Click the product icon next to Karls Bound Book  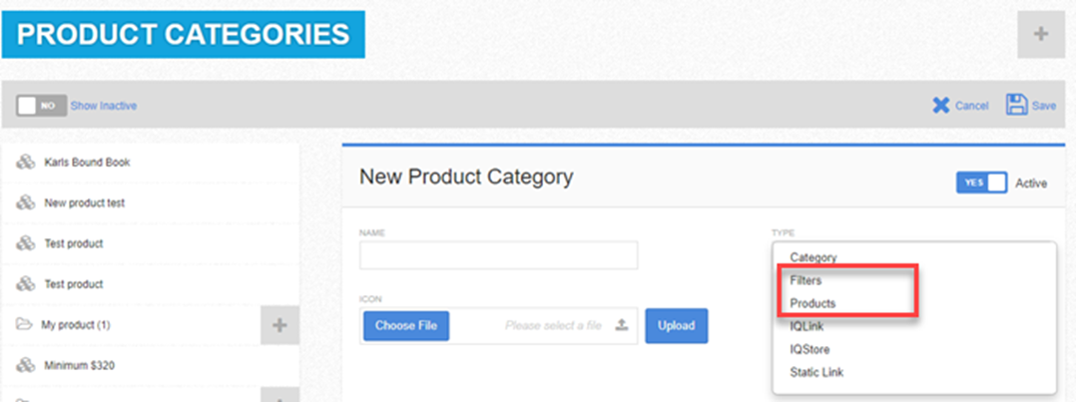[x=25, y=163]
